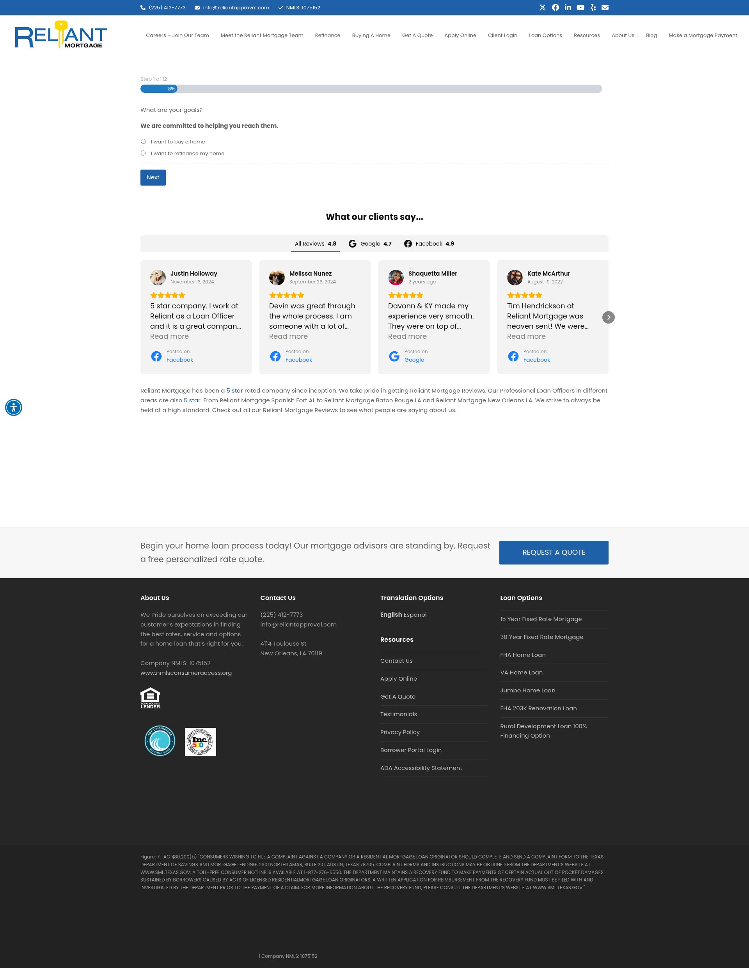Open Meet the Reliant Mortgage Team menu
This screenshot has height=968, width=749.
pos(262,35)
